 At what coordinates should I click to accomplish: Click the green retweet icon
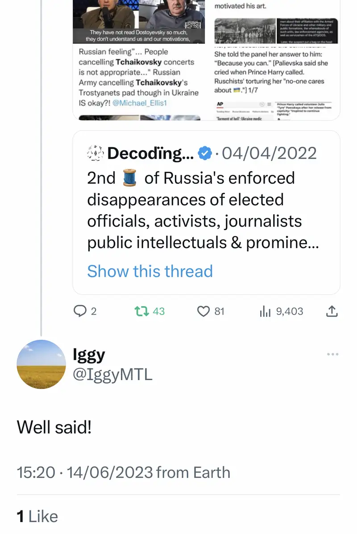(141, 311)
